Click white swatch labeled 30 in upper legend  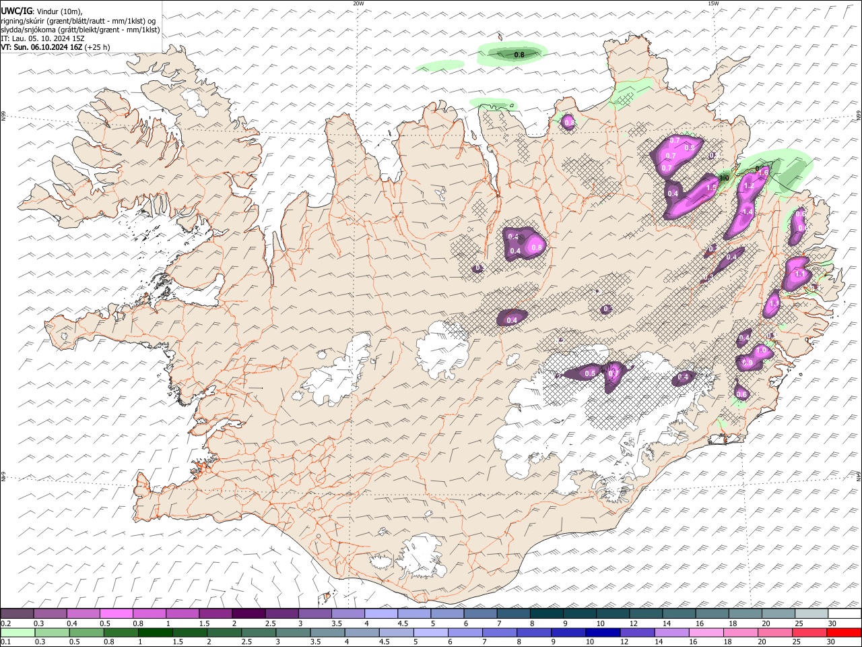845,614
